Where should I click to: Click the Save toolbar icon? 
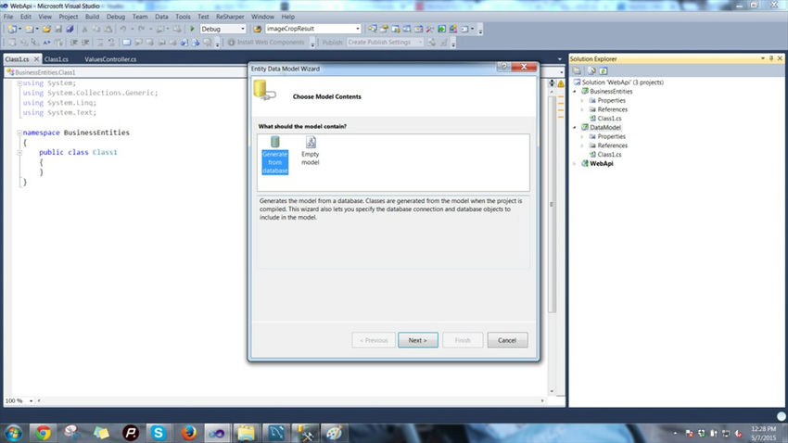[58, 29]
